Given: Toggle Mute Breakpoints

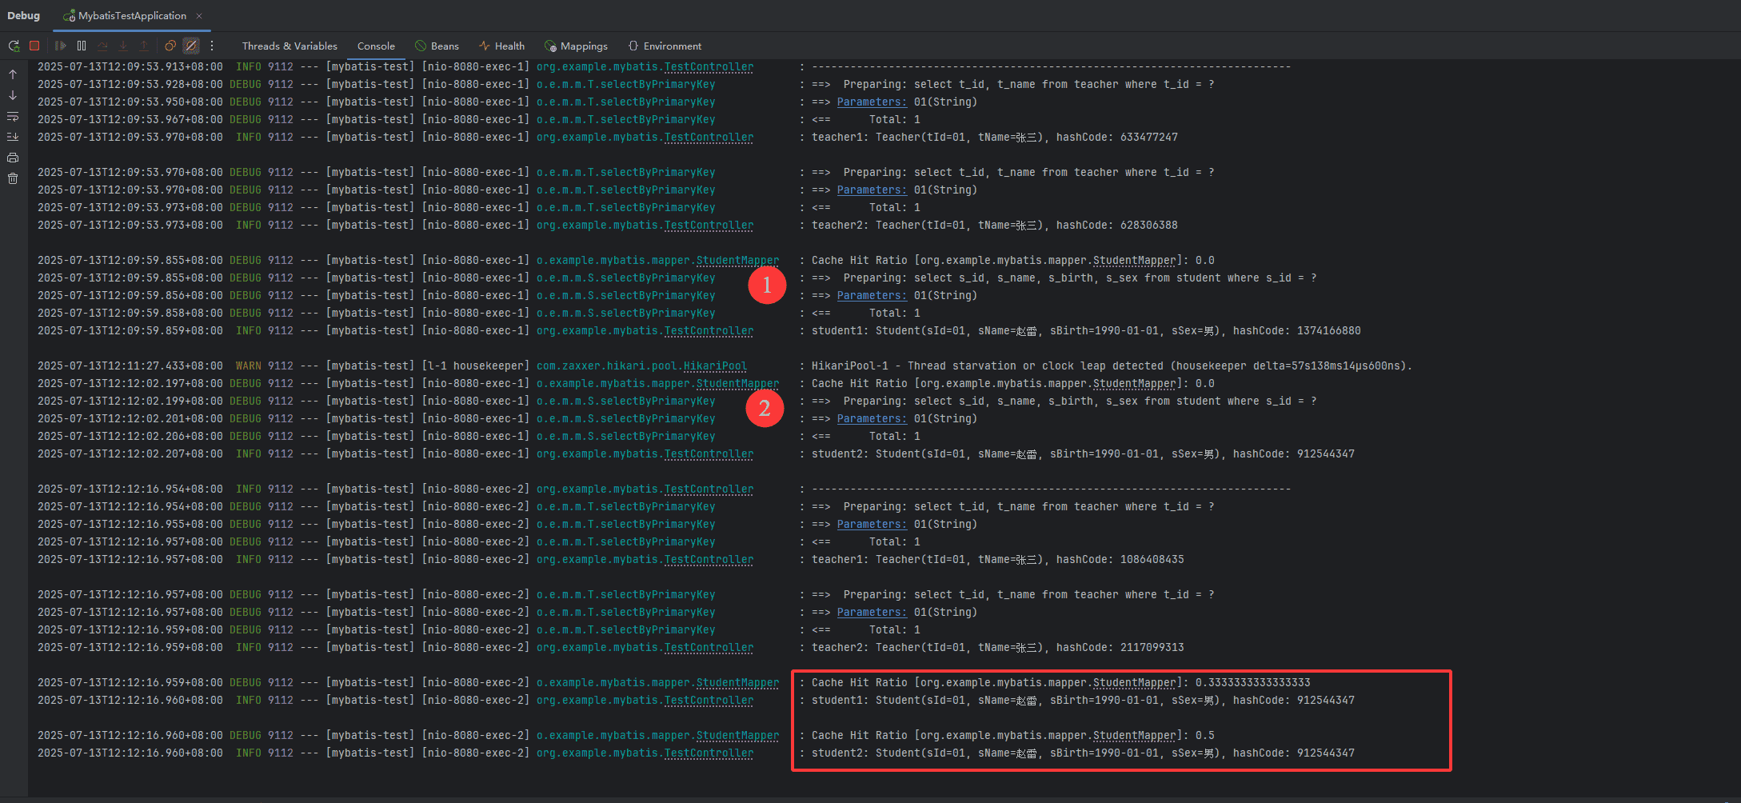Looking at the screenshot, I should (x=191, y=46).
